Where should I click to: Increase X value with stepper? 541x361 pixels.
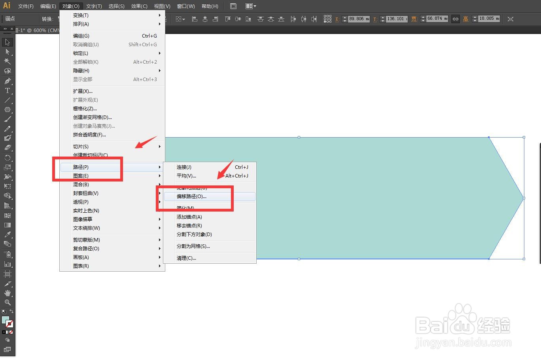[x=344, y=17]
